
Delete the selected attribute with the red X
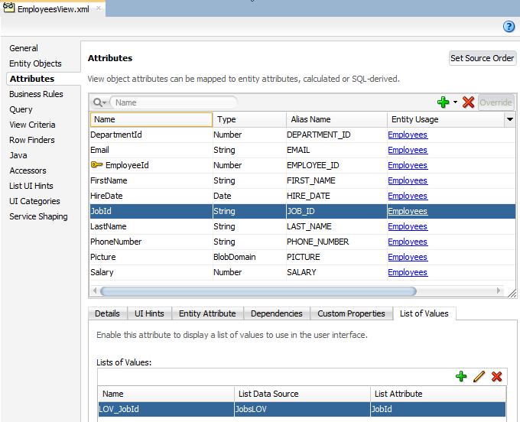click(x=468, y=102)
